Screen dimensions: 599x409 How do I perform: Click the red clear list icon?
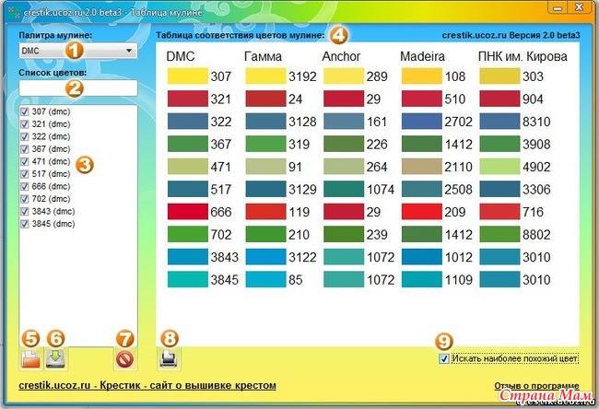[125, 360]
